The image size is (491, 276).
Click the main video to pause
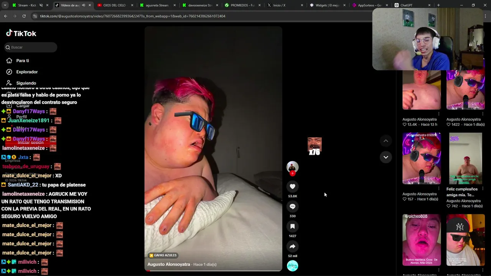point(213,149)
